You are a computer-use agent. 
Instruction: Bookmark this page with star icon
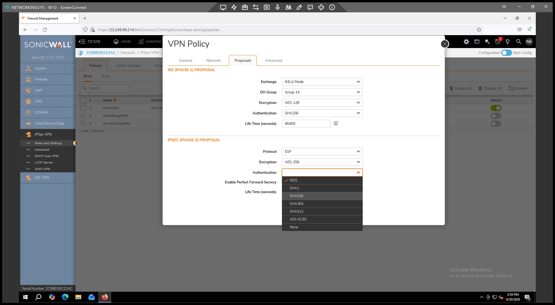point(479,30)
